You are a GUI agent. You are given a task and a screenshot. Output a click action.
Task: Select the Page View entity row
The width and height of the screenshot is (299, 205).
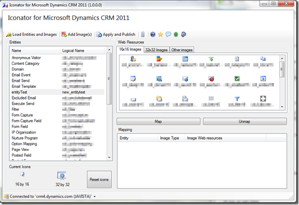tap(57, 149)
